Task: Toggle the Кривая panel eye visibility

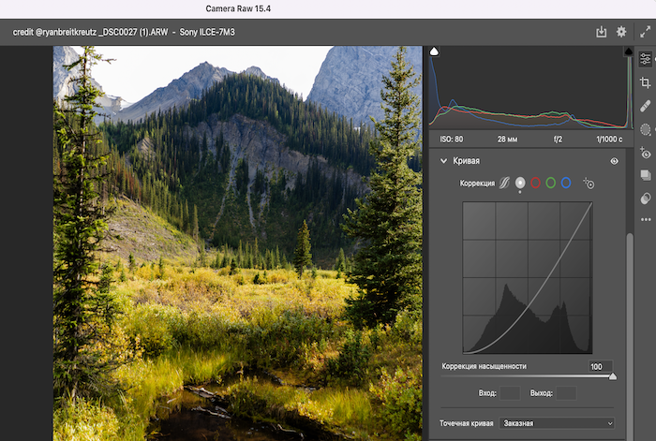Action: (x=614, y=161)
